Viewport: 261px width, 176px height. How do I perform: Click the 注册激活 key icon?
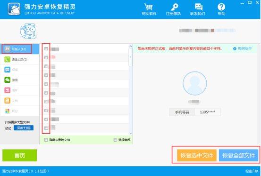tap(174, 7)
